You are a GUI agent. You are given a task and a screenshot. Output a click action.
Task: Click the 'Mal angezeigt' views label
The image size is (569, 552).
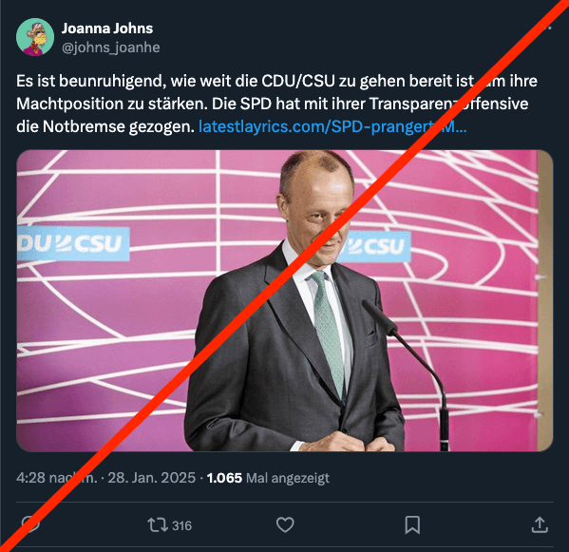point(288,478)
